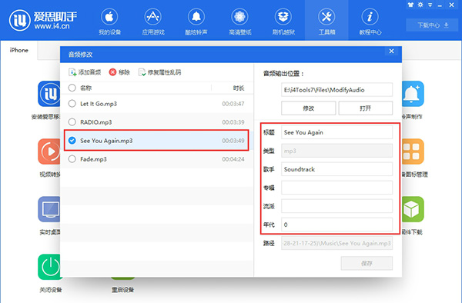Click See You Again.mp3 file name
This screenshot has width=462, height=303.
pos(106,141)
